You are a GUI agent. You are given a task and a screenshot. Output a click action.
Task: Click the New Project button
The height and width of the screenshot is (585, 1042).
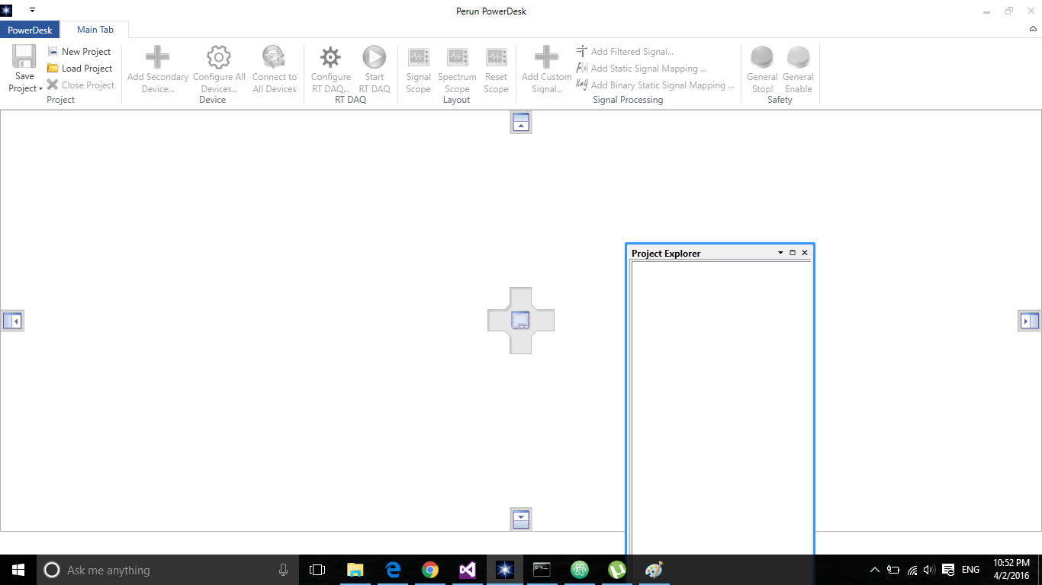coord(79,52)
